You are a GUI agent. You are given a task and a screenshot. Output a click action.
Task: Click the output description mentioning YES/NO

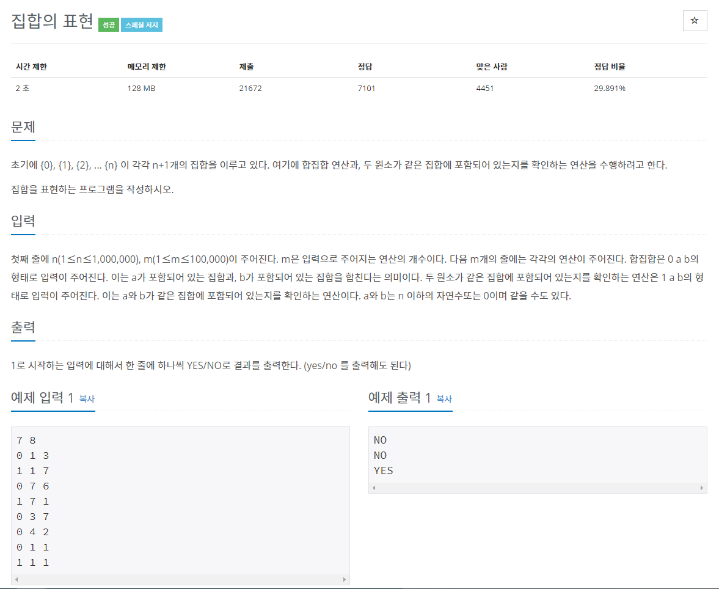(x=211, y=365)
